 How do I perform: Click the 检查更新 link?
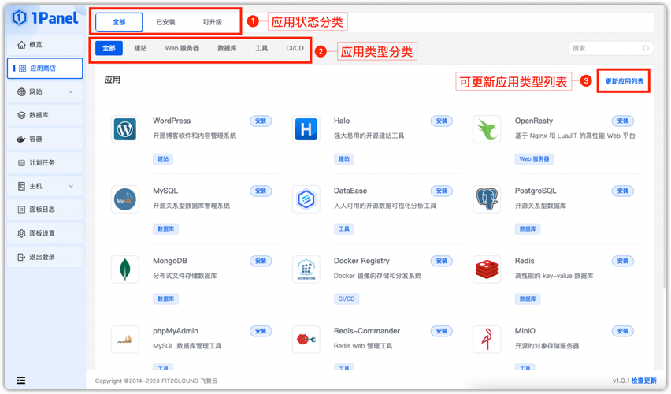click(x=643, y=381)
